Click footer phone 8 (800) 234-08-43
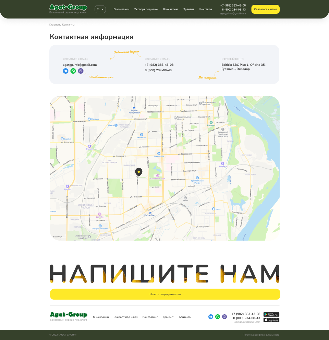Screen dimensions: 329x340 tap(247, 318)
